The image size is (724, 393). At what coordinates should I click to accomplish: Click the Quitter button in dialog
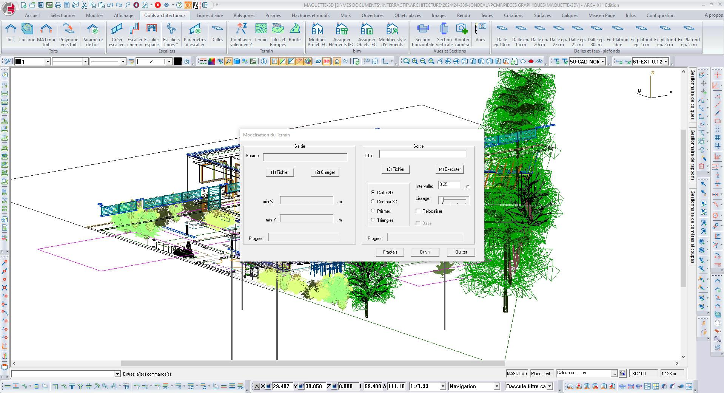(461, 252)
